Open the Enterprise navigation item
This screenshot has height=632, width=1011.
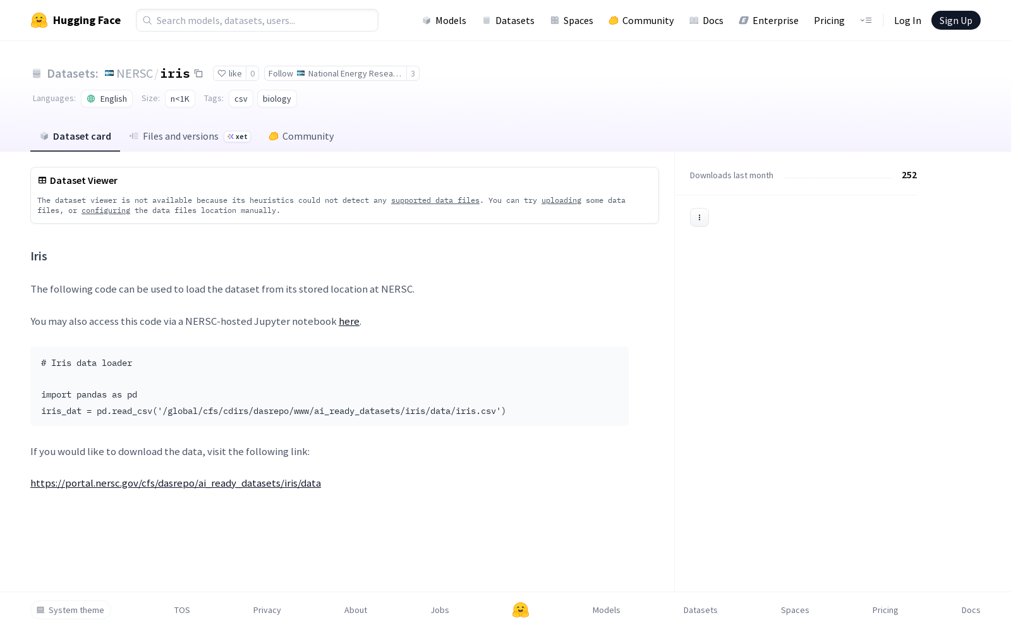[769, 20]
